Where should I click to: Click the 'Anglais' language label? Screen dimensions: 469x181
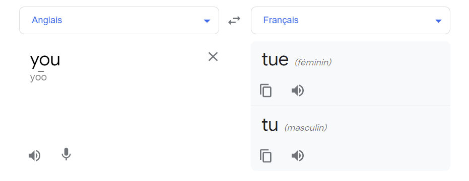pyautogui.click(x=47, y=20)
